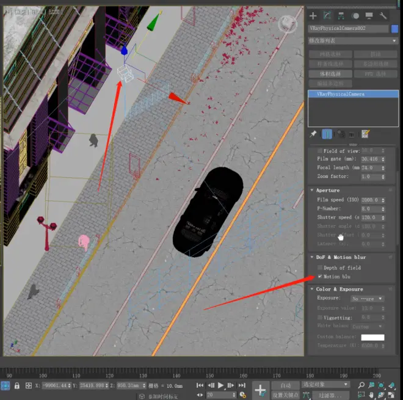The height and width of the screenshot is (400, 403).
Task: Toggle the selection isolate icon in status bar
Action: point(5,385)
